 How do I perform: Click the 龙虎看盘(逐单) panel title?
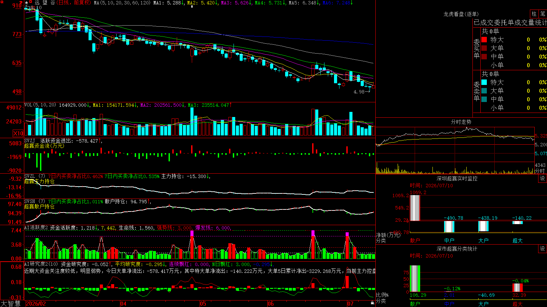(x=461, y=14)
